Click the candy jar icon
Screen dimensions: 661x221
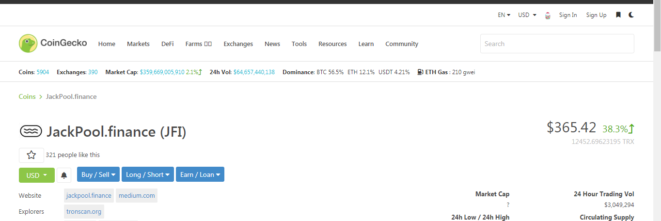(x=548, y=15)
